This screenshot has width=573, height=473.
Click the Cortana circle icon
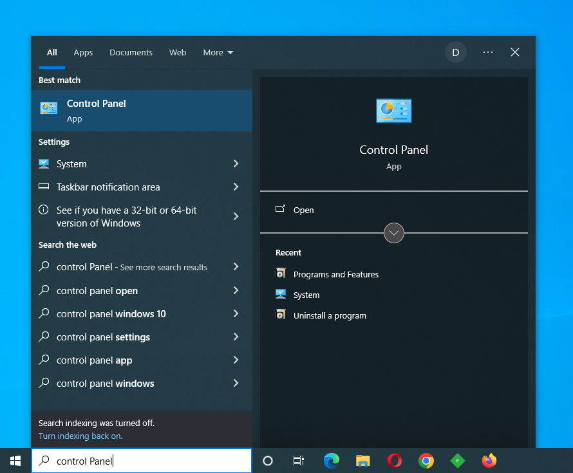pyautogui.click(x=268, y=461)
